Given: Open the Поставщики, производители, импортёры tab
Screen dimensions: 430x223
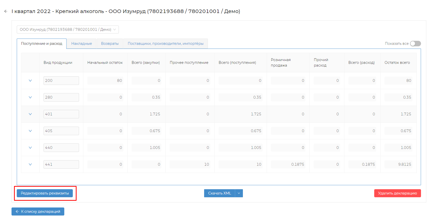Looking at the screenshot, I should [x=165, y=44].
